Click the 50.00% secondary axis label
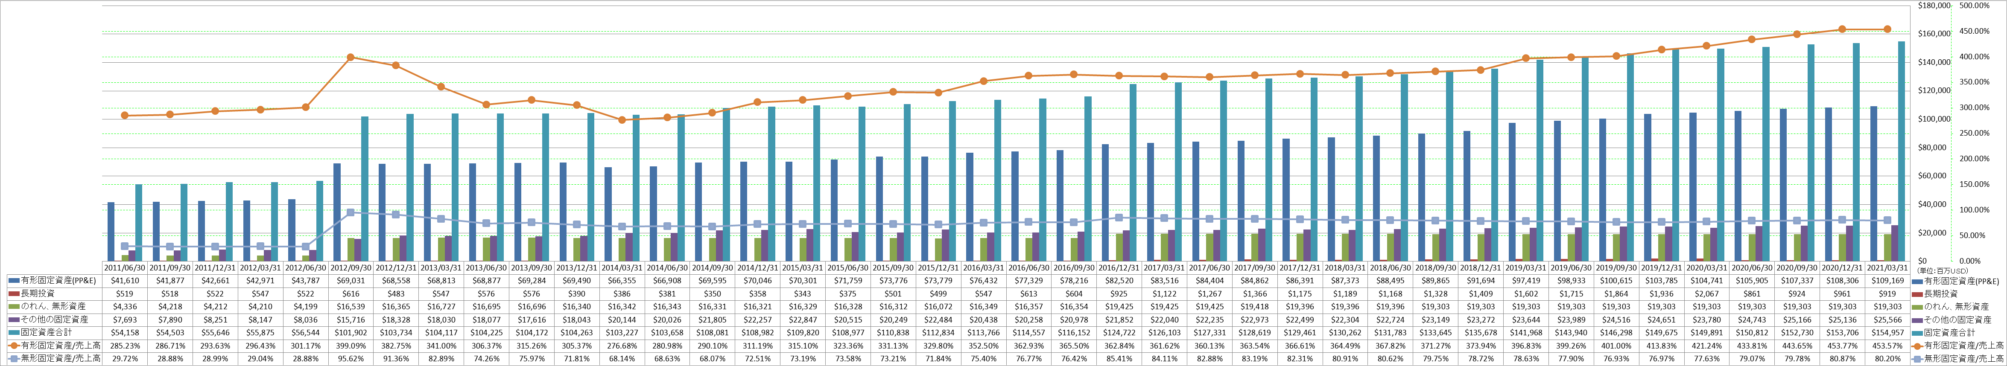Viewport: 2007px width, 366px height. (1973, 235)
